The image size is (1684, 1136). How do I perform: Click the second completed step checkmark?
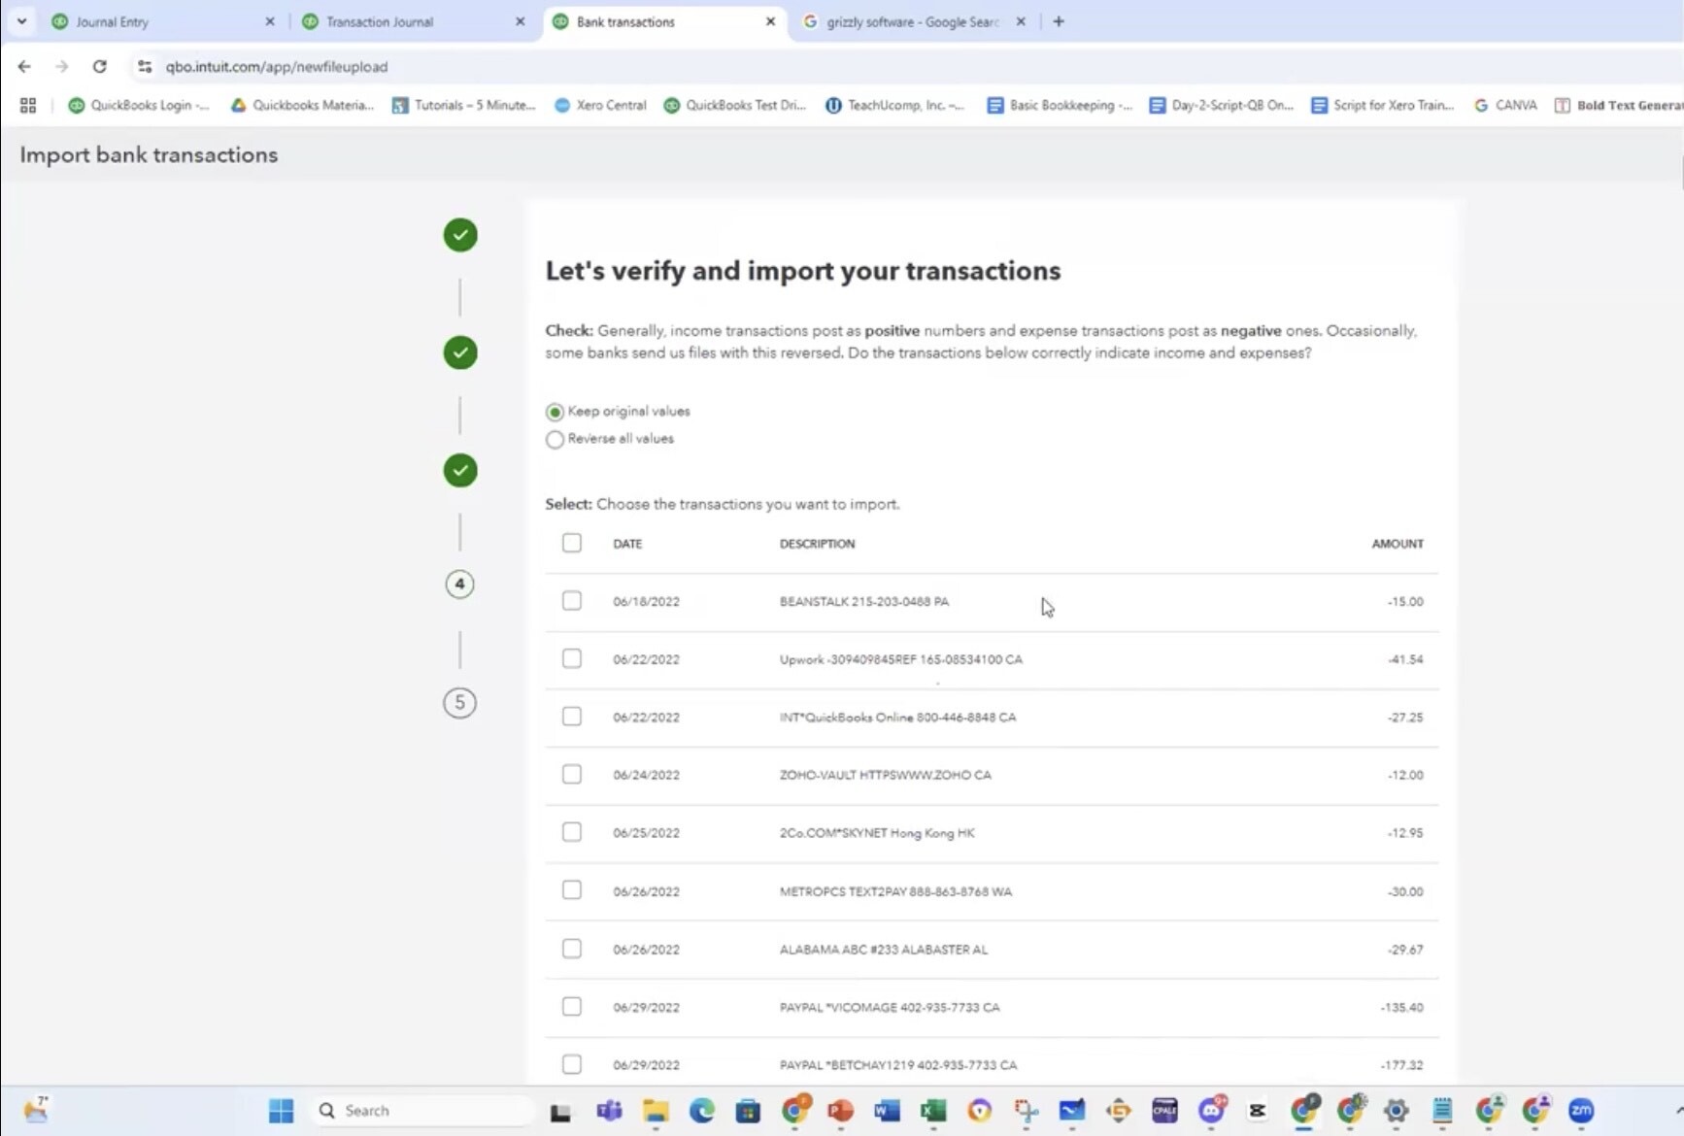[x=460, y=352]
